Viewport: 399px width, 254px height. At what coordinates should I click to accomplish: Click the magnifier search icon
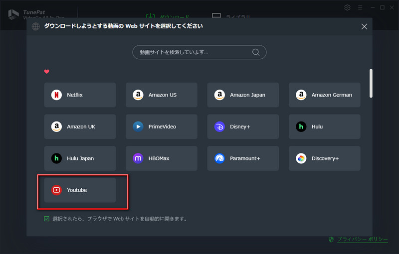click(256, 52)
